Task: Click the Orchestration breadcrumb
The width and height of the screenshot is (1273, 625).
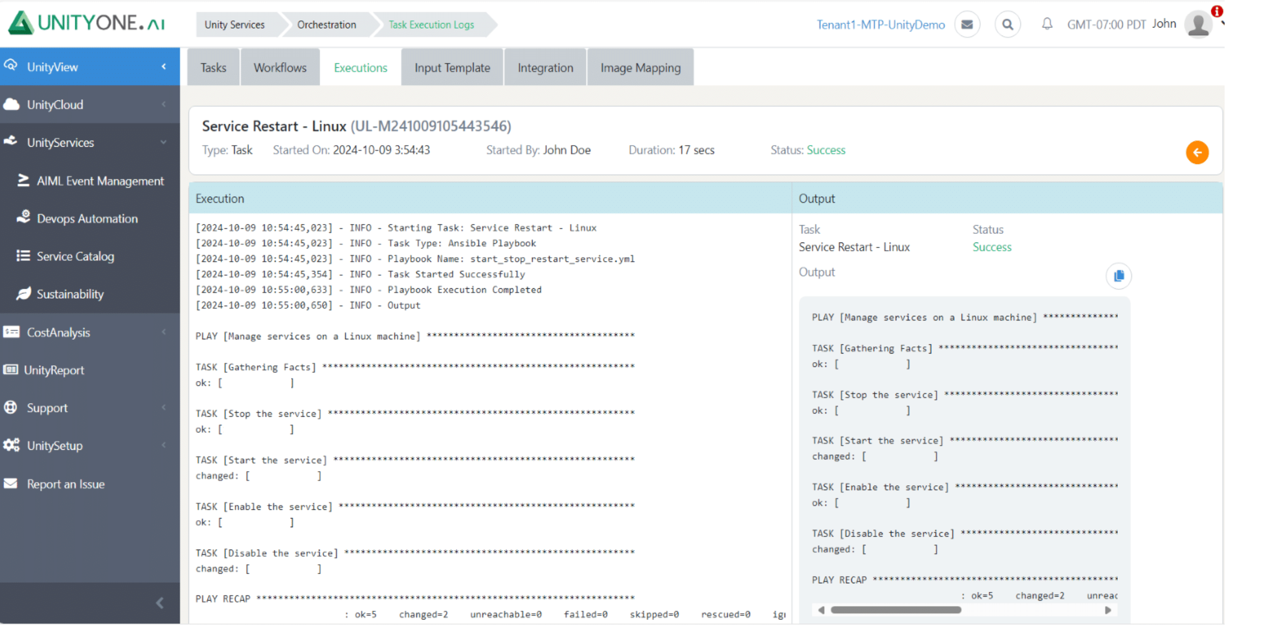Action: coord(326,24)
